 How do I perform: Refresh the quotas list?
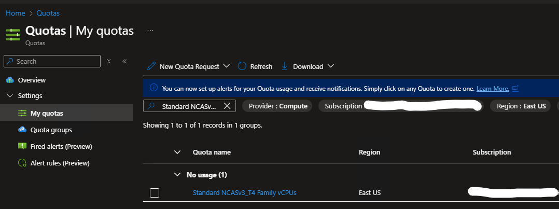pos(255,66)
